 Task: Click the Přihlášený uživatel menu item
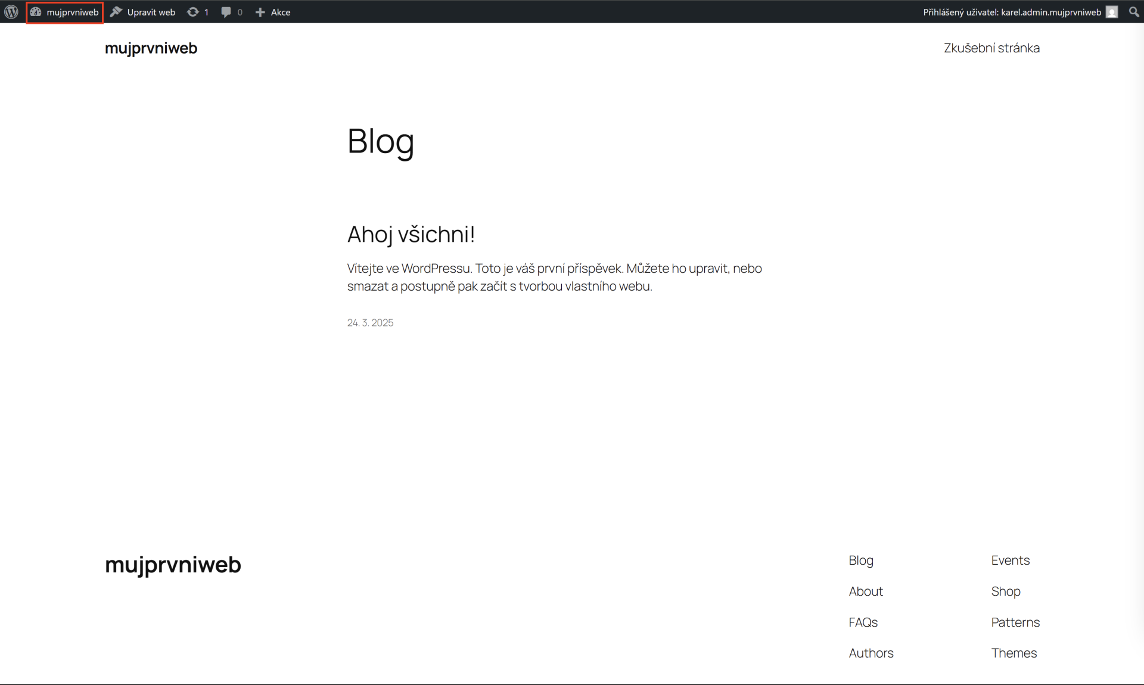(1013, 12)
